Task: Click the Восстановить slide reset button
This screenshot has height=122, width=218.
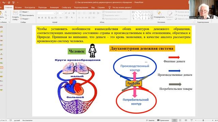Action: (x=27, y=15)
